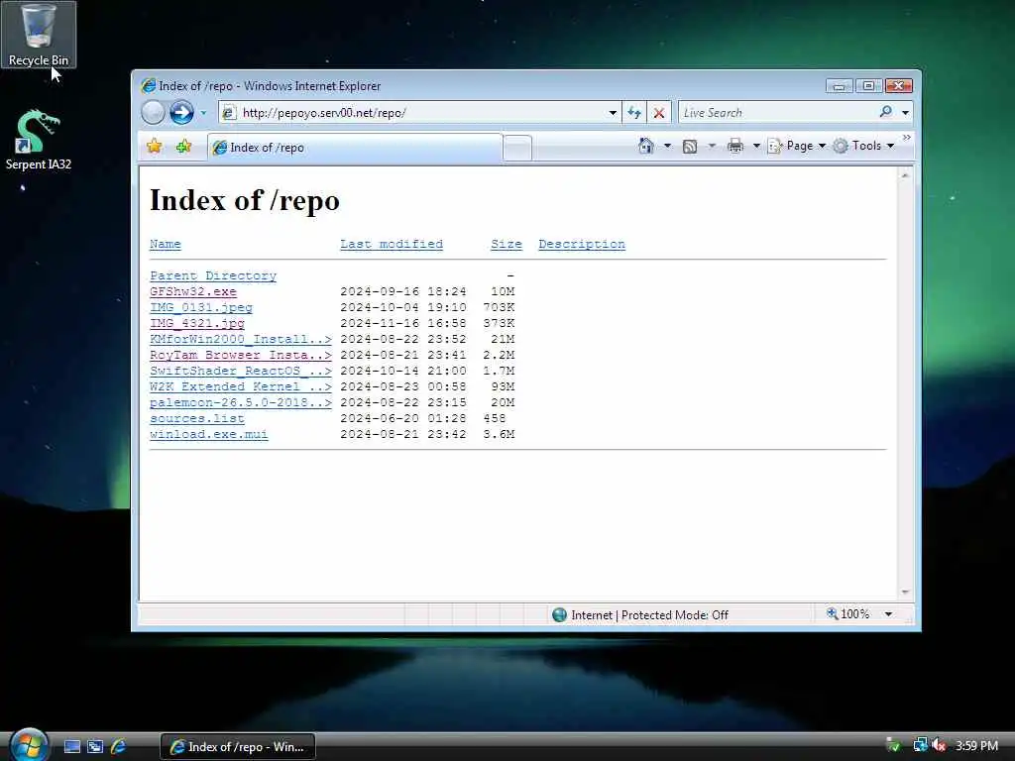The image size is (1015, 761).
Task: Open a new blank tab button
Action: (517, 149)
